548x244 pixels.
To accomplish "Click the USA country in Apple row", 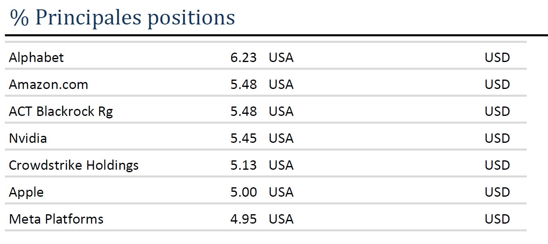I will [281, 192].
